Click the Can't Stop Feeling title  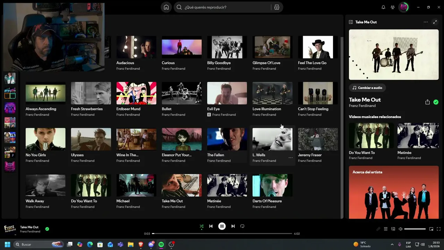(x=313, y=109)
